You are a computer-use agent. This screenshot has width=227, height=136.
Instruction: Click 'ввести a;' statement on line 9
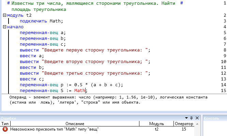[x=32, y=56]
